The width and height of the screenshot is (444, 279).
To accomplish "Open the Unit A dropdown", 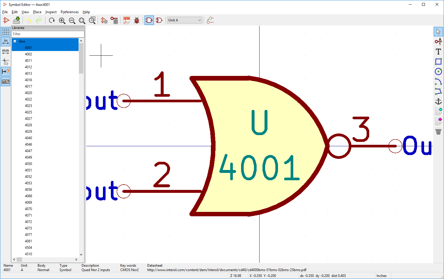I will (184, 20).
